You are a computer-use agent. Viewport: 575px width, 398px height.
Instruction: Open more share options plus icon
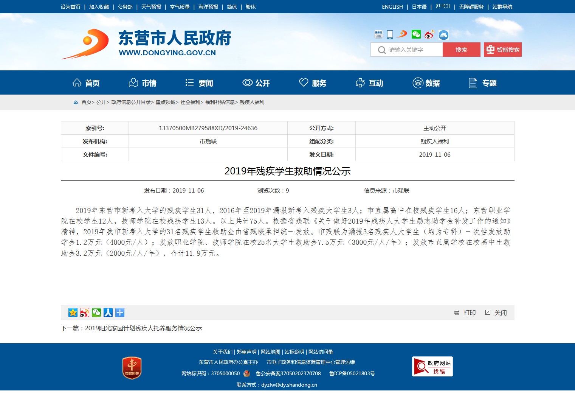coord(120,312)
